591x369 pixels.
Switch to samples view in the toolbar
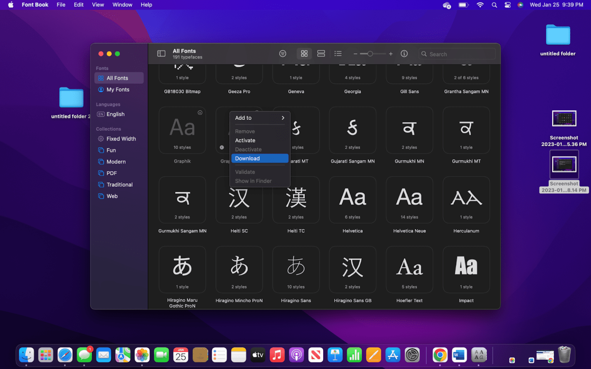click(321, 53)
